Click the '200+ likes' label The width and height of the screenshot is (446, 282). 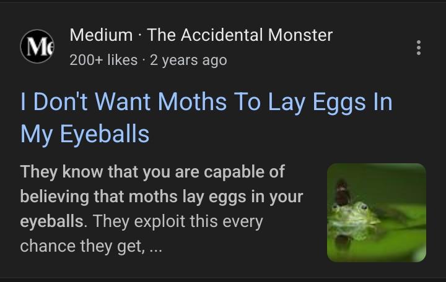click(x=103, y=60)
